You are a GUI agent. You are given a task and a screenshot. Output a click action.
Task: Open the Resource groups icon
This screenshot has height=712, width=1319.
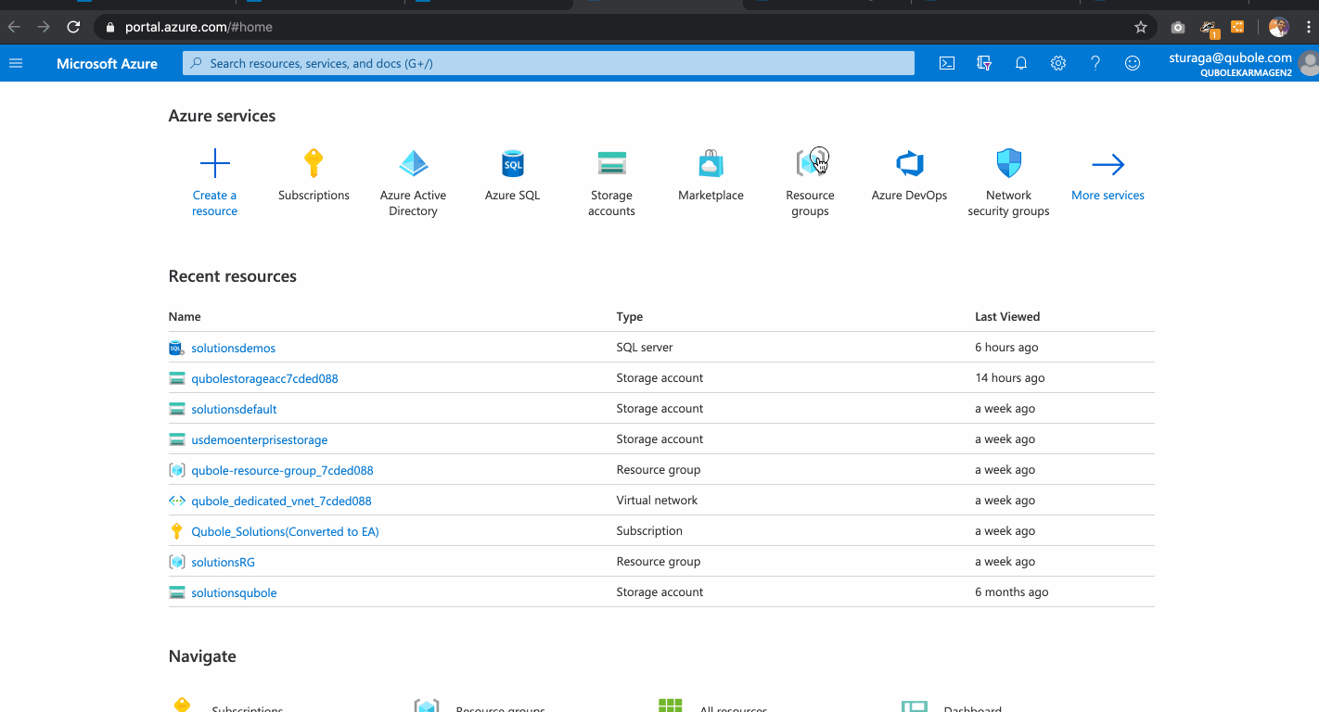click(x=811, y=164)
